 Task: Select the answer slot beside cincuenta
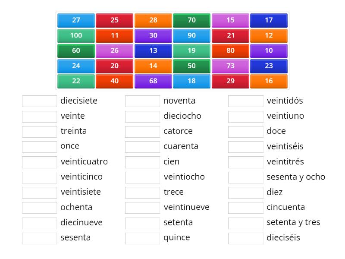pos(245,207)
